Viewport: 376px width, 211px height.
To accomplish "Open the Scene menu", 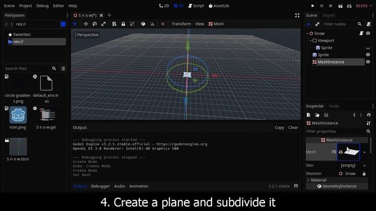I will pyautogui.click(x=9, y=6).
